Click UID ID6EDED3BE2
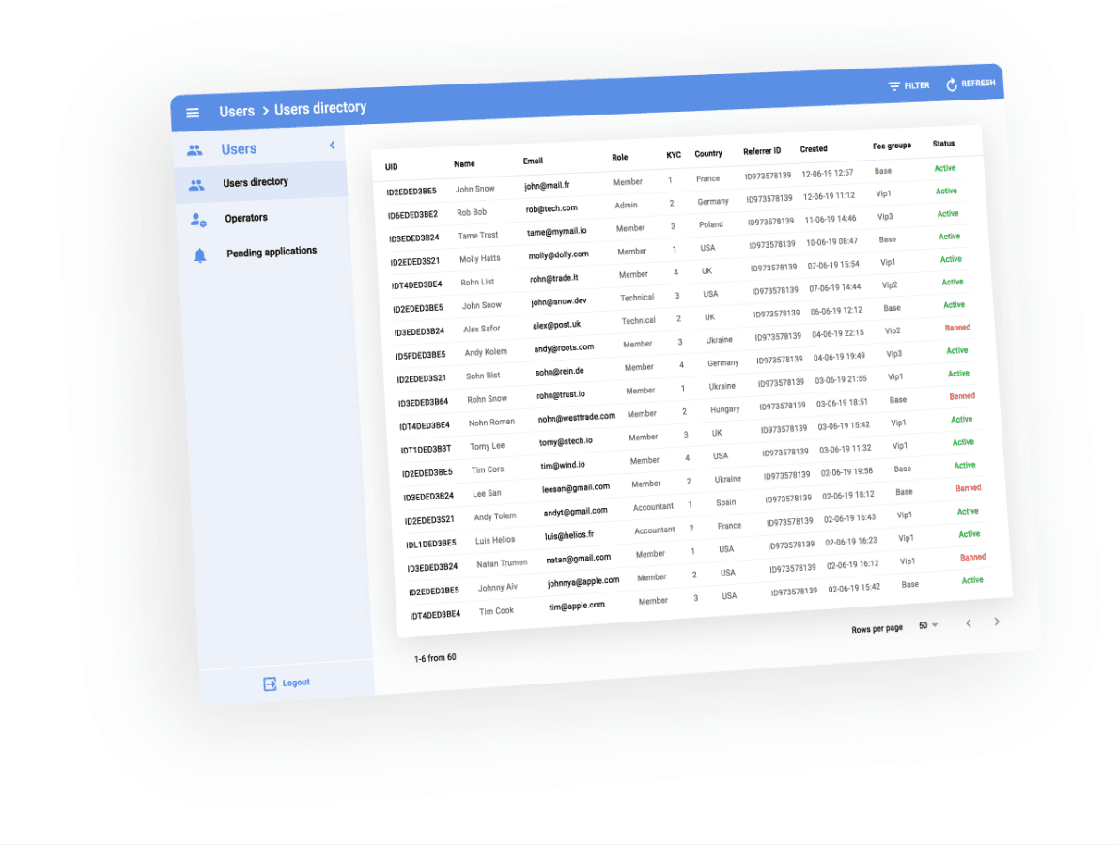 412,215
